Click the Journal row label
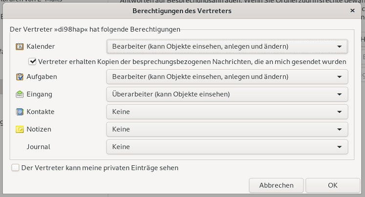 click(x=39, y=147)
